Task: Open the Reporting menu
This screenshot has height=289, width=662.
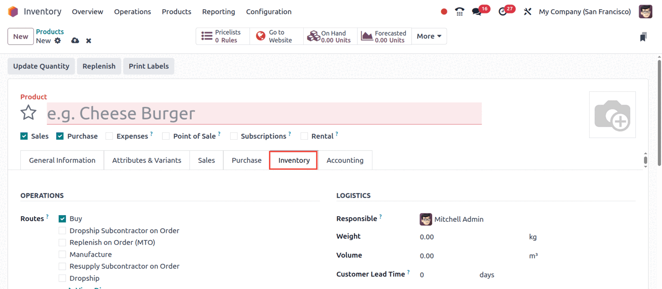Action: (x=218, y=12)
